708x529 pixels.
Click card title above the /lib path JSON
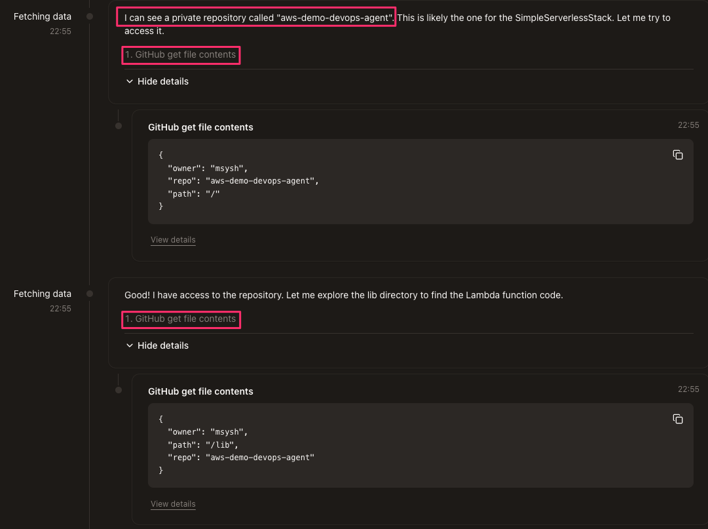click(x=200, y=391)
